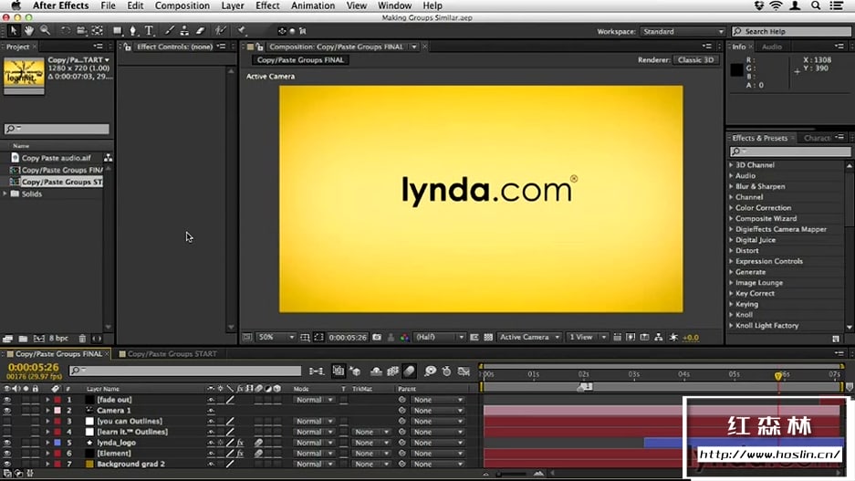This screenshot has width=855, height=481.
Task: Open the 1 View layout dropdown
Action: (x=587, y=338)
